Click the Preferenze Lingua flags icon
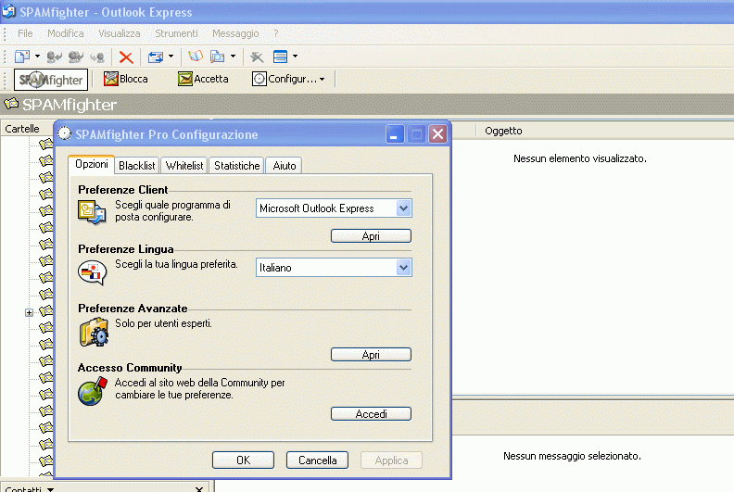Viewport: 734px width, 492px height. [93, 272]
